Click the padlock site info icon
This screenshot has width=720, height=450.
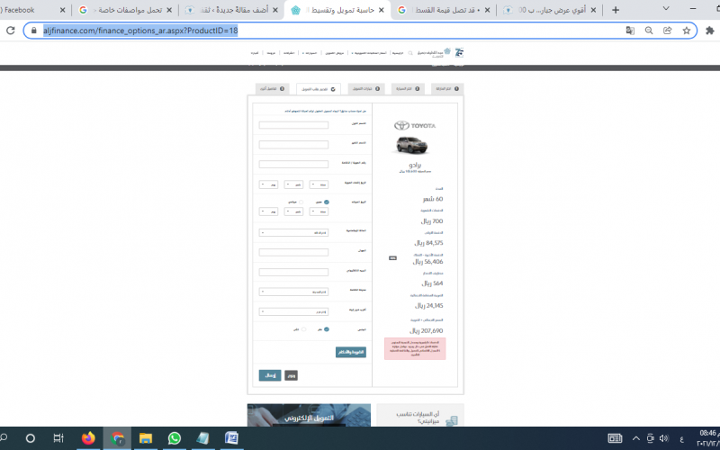33,31
